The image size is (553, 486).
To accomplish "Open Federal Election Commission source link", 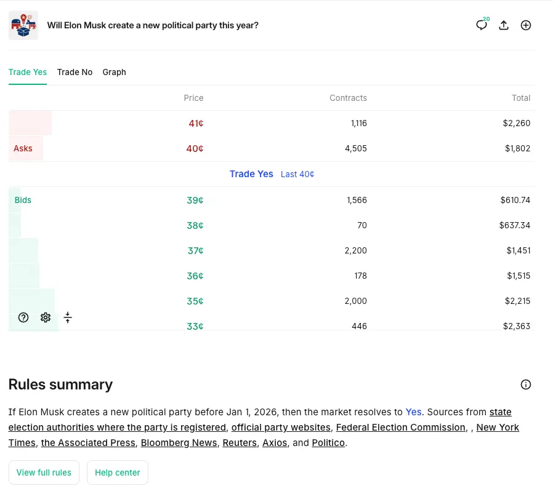I will point(400,427).
